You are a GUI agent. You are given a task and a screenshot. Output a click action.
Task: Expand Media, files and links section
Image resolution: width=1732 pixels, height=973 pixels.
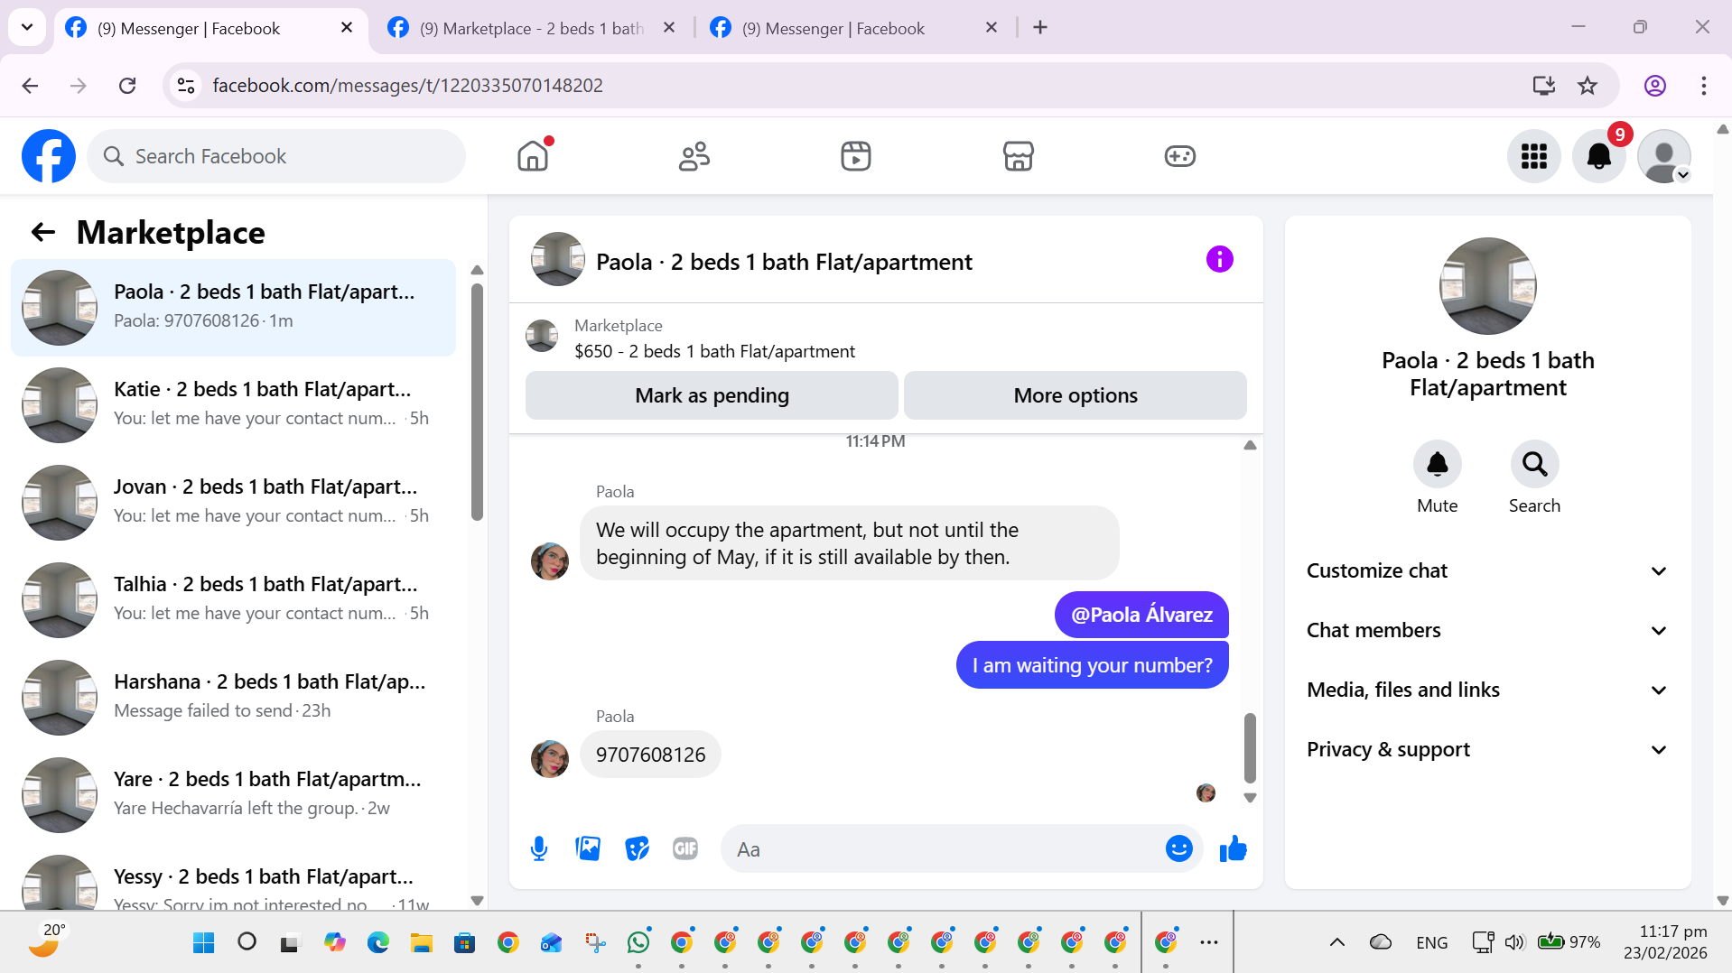pos(1487,690)
